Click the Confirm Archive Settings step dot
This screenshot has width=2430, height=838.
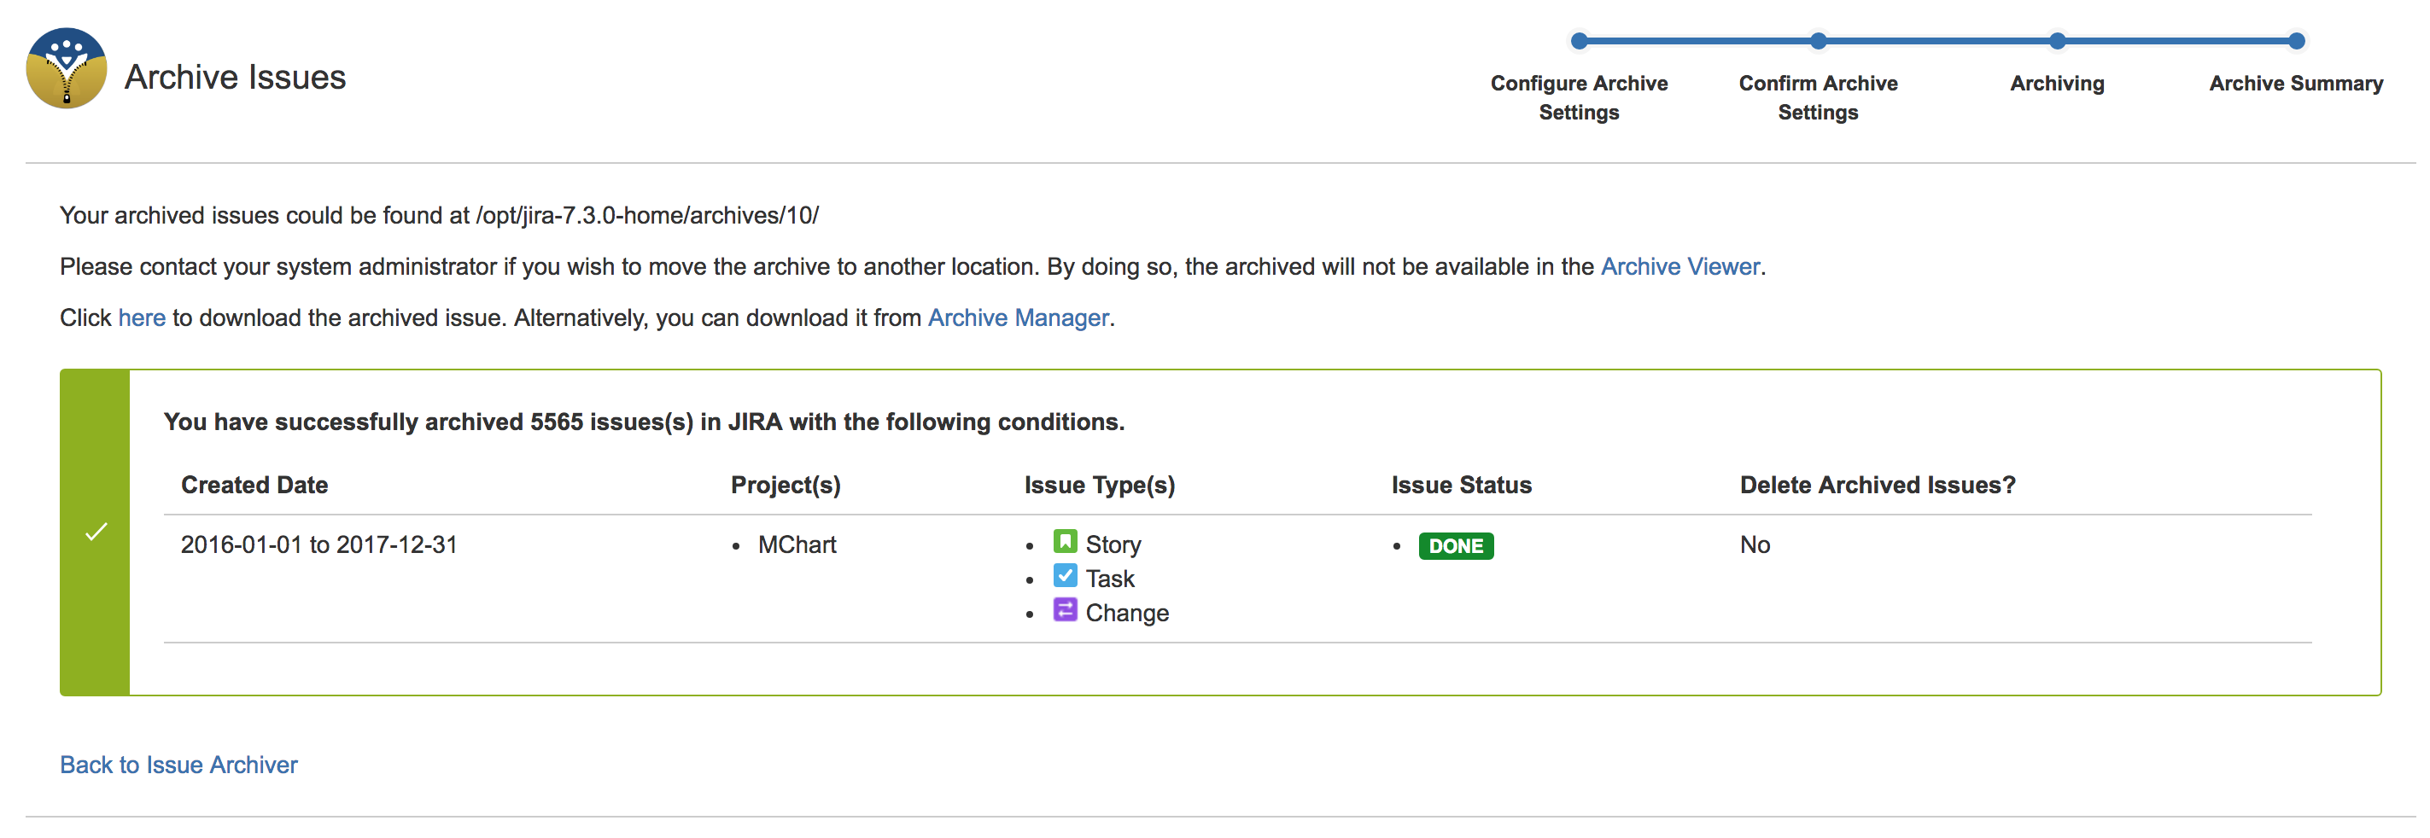1818,40
